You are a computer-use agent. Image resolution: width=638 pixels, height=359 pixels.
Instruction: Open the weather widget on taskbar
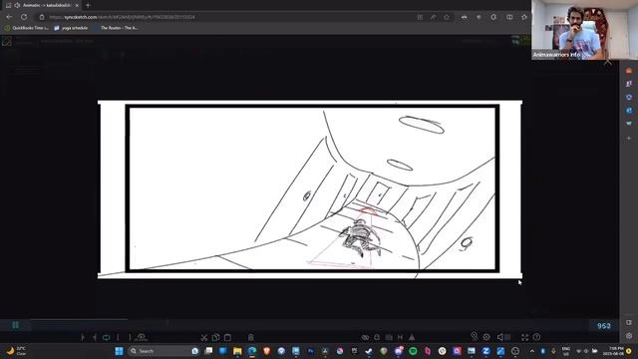16,351
